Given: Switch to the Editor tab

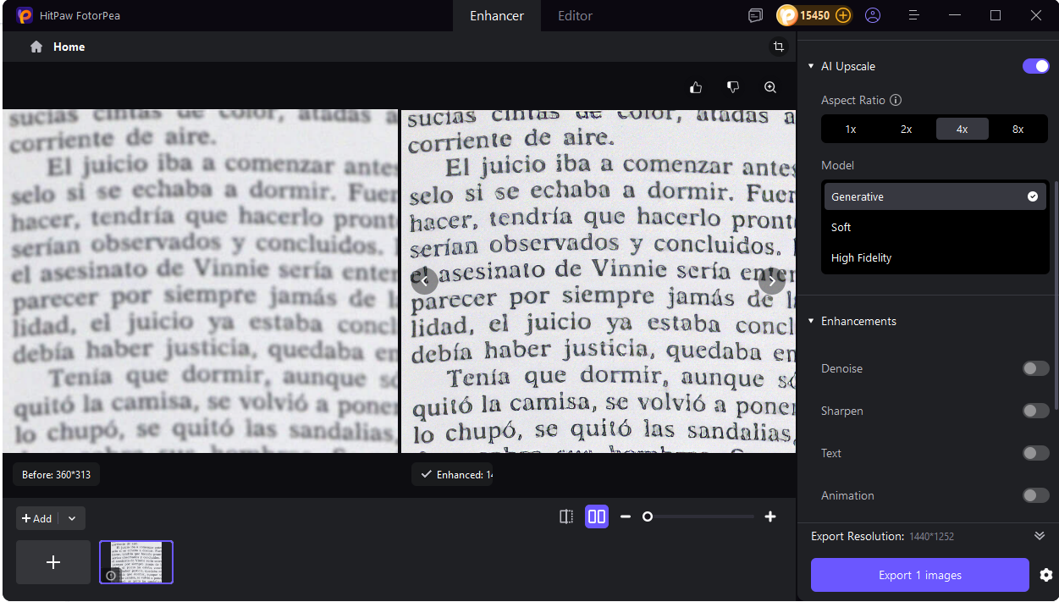Looking at the screenshot, I should (575, 15).
